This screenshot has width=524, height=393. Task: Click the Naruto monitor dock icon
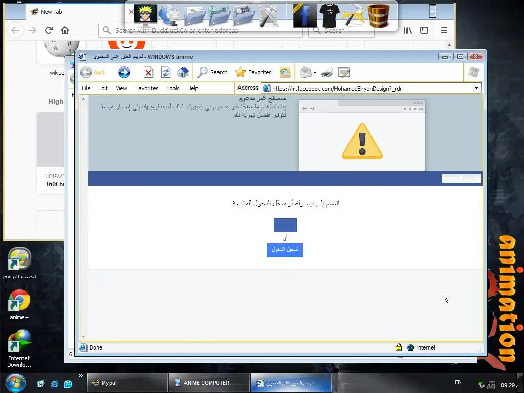[145, 15]
